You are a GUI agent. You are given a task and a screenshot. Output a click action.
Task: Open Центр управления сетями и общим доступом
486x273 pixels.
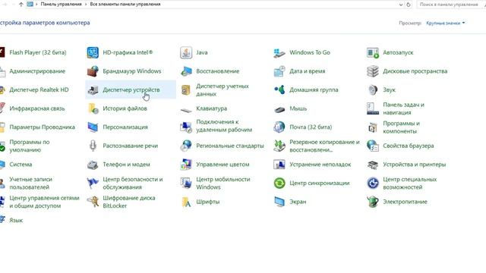44,202
